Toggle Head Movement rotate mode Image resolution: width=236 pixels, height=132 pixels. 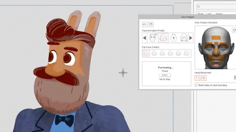pos(197,78)
